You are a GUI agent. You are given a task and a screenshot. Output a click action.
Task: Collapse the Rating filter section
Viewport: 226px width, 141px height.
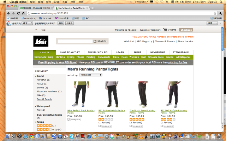[x=35, y=122]
